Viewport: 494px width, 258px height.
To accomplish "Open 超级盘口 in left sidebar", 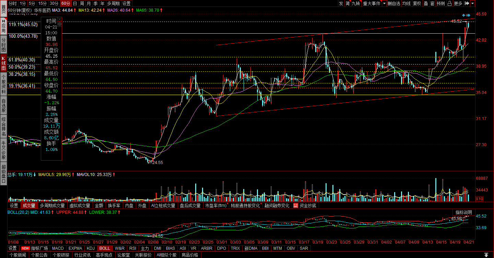I will (3, 174).
